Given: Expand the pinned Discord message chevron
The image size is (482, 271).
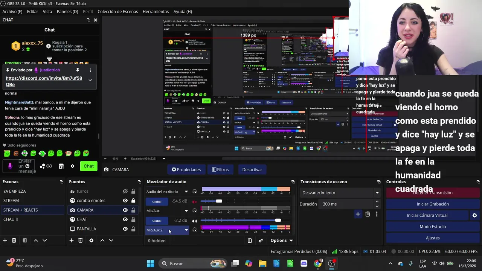Looking at the screenshot, I should pyautogui.click(x=90, y=80).
